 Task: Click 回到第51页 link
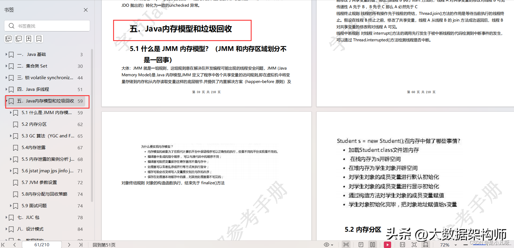pos(104,245)
